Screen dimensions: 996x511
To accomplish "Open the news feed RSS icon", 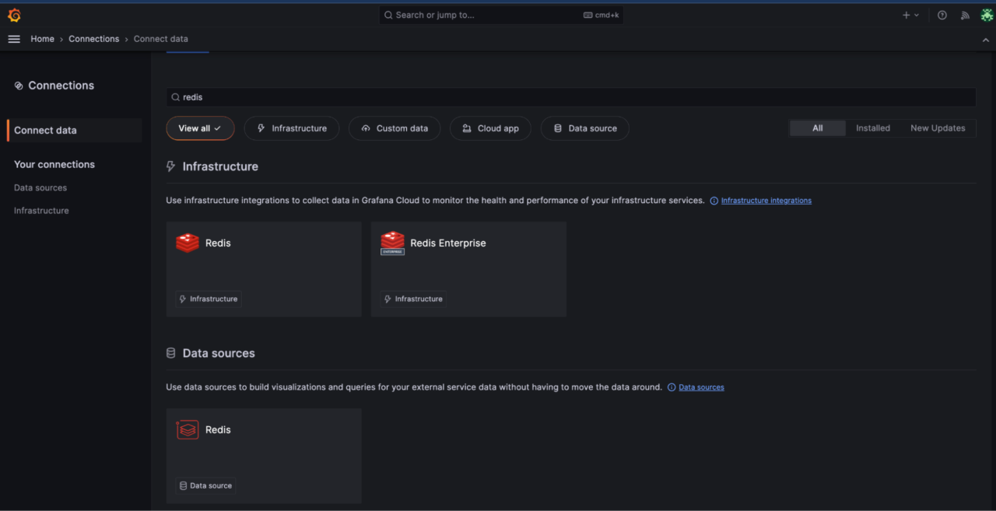I will (x=964, y=15).
